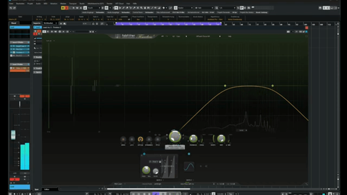
Task: Select the Range Selection tool
Action: pyautogui.click(x=120, y=8)
